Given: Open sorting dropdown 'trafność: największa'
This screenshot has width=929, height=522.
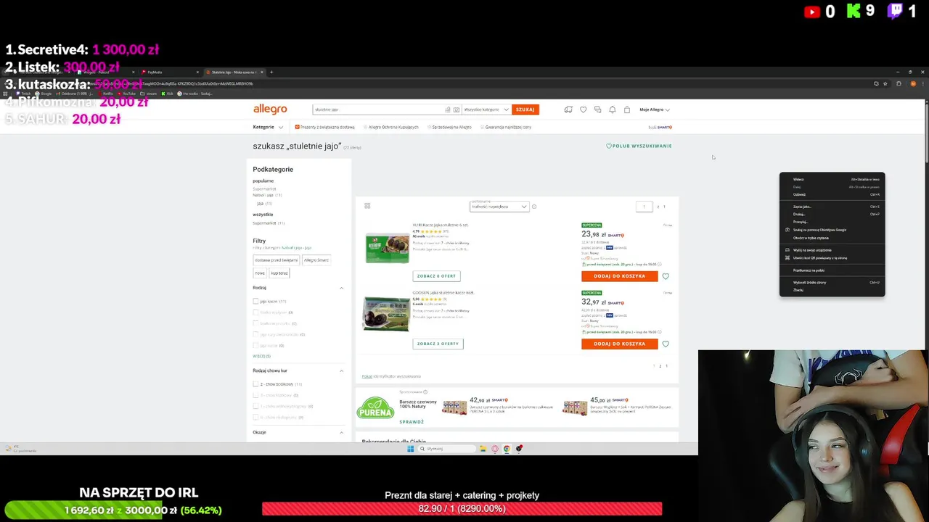Looking at the screenshot, I should click(499, 207).
